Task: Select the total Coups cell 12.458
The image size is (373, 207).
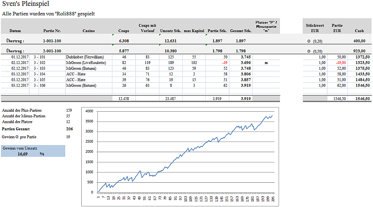Action: [124, 98]
